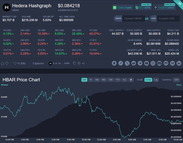
Task: Select the 12M chart range
Action: click(111, 80)
